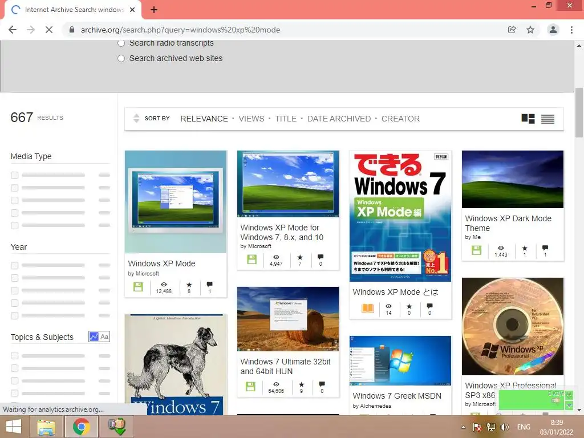This screenshot has height=438, width=584.
Task: Click the site lock icon in address bar
Action: (72, 30)
